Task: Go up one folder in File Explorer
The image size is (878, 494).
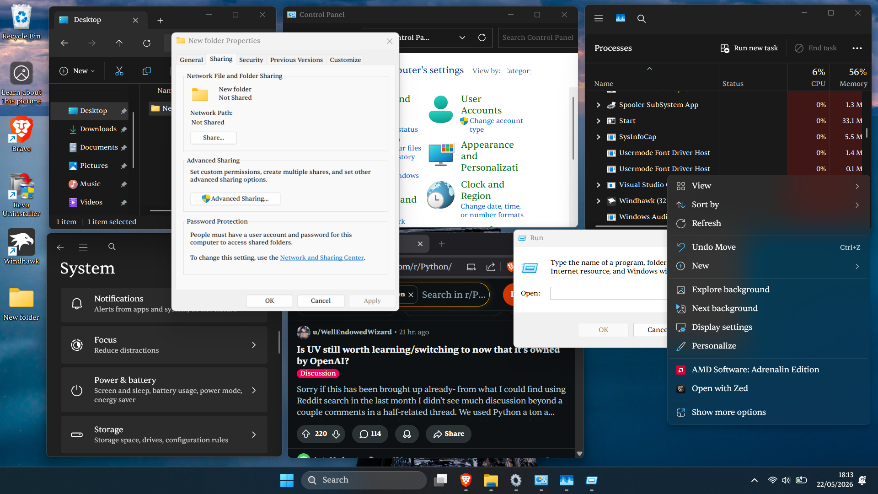Action: coord(119,43)
